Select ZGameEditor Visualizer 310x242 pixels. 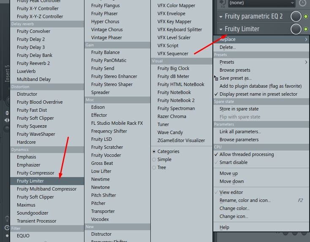click(182, 140)
